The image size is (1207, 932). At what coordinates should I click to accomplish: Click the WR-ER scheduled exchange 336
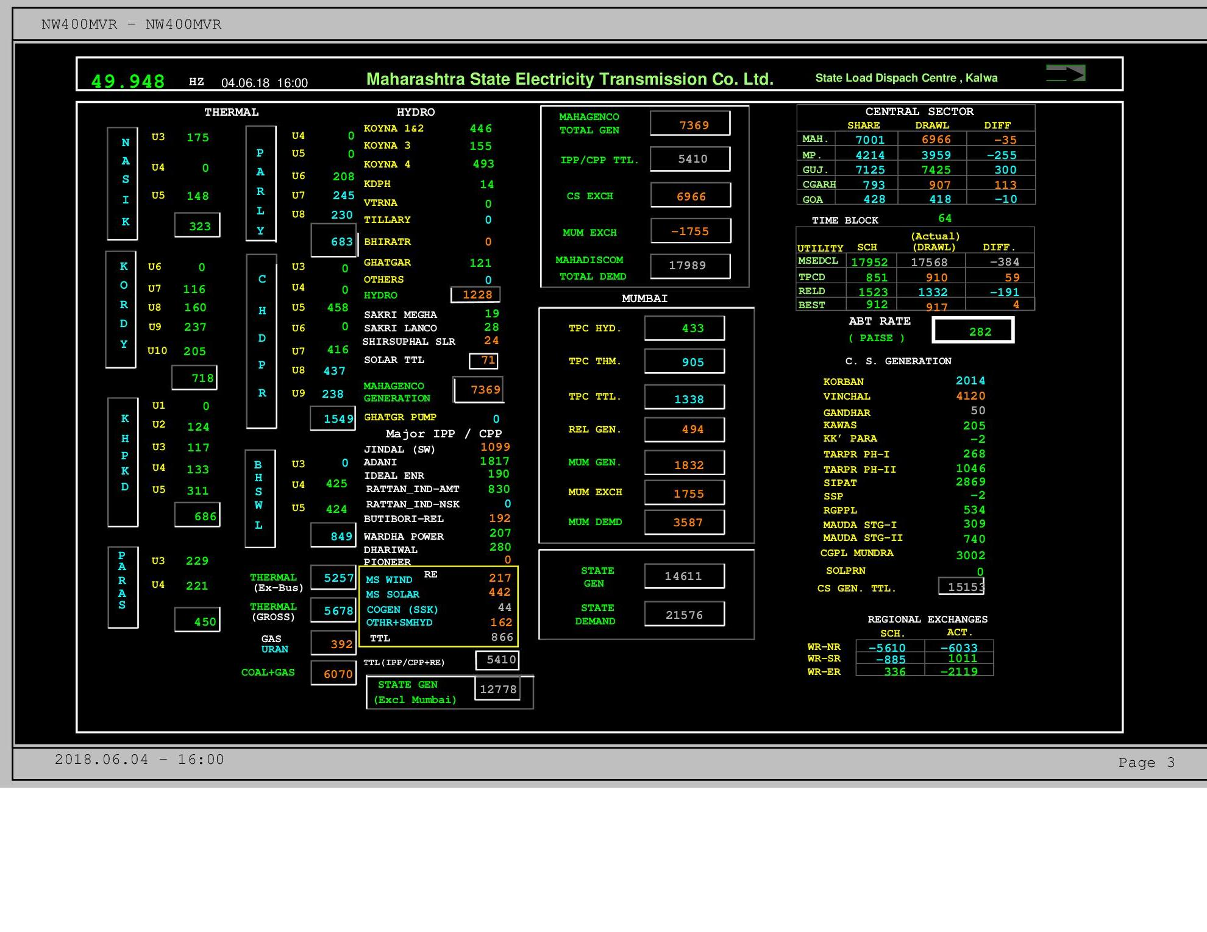[895, 671]
